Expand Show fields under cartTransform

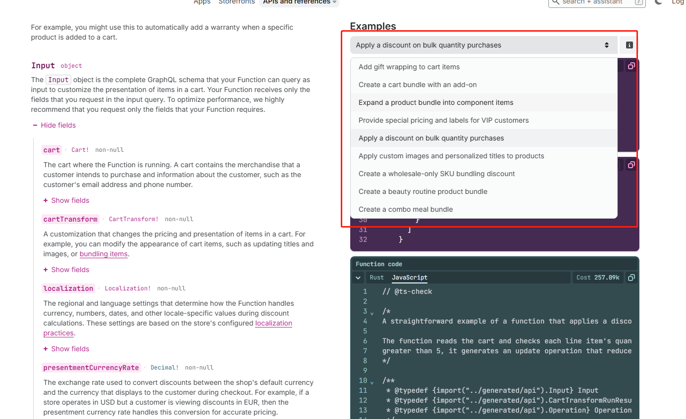(x=66, y=270)
